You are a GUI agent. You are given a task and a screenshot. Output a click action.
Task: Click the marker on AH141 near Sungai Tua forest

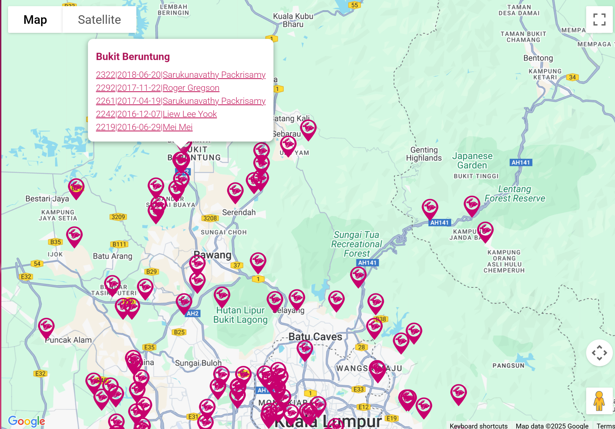coord(358,275)
